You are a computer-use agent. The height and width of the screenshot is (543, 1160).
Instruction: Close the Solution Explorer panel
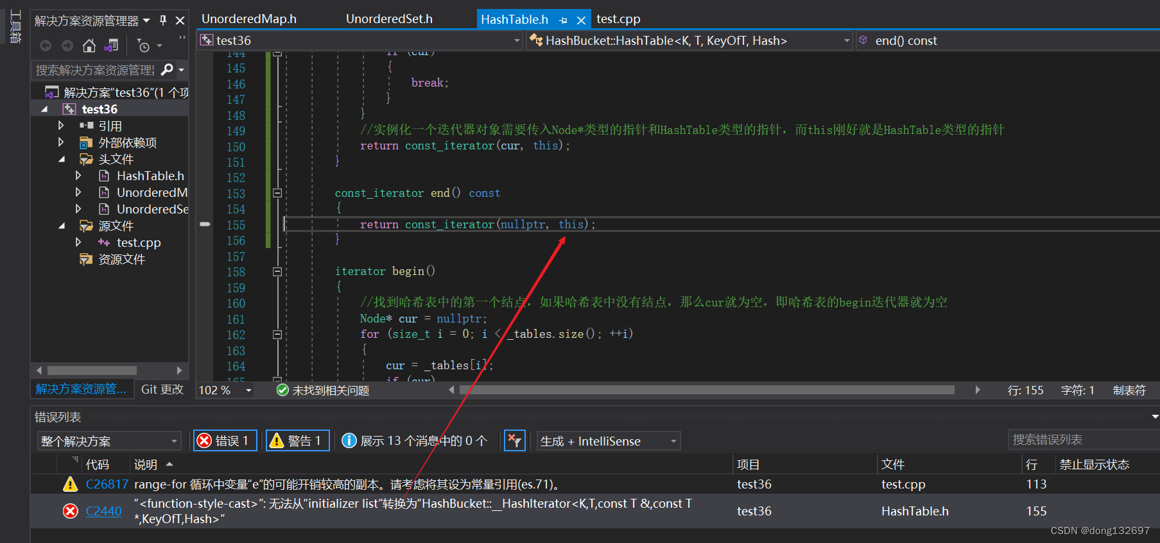click(180, 21)
